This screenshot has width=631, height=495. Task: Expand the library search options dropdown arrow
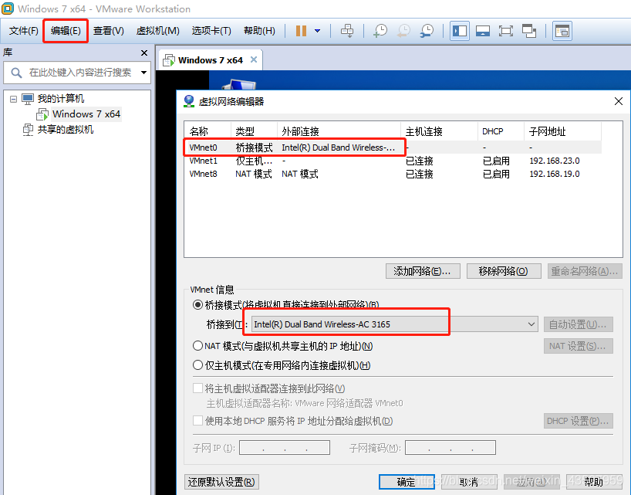coord(143,73)
